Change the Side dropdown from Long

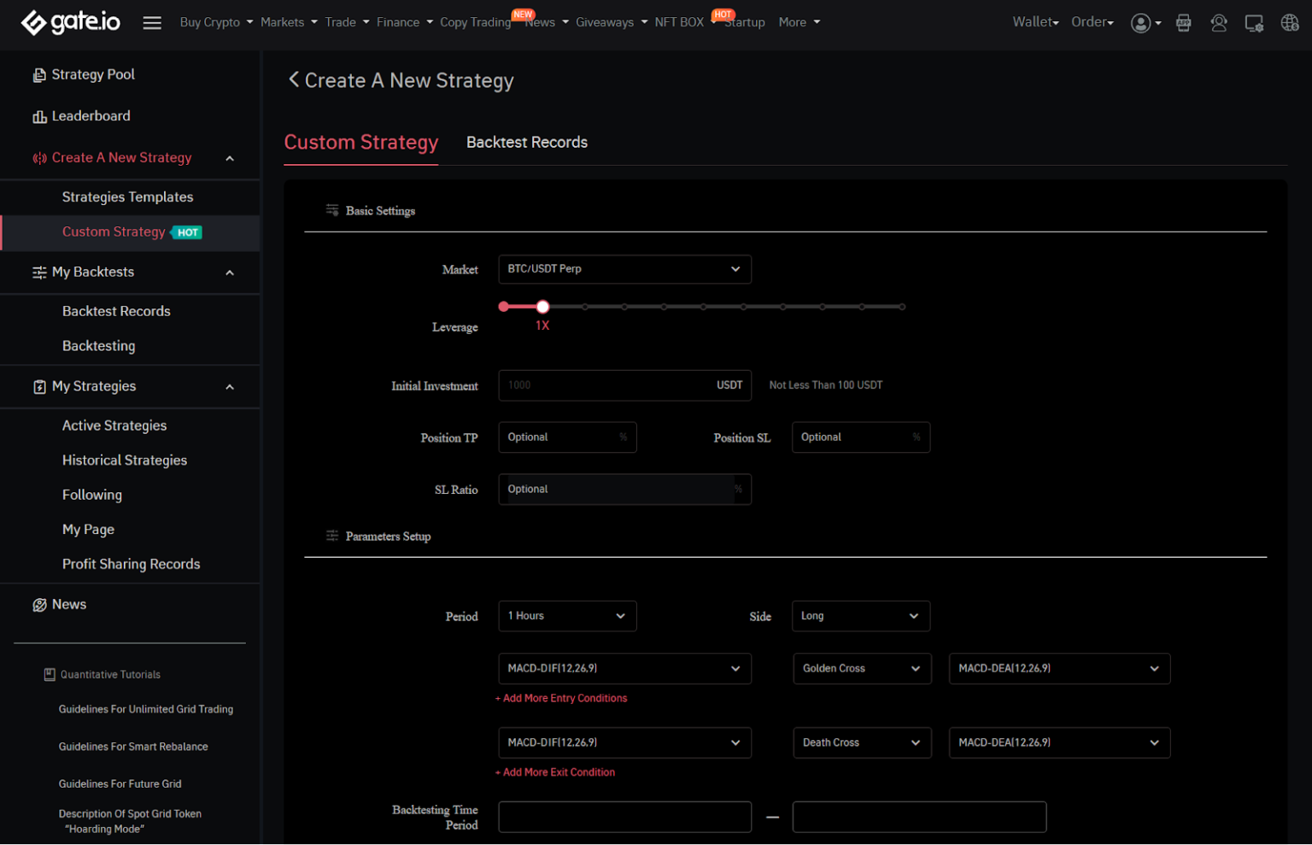click(860, 616)
